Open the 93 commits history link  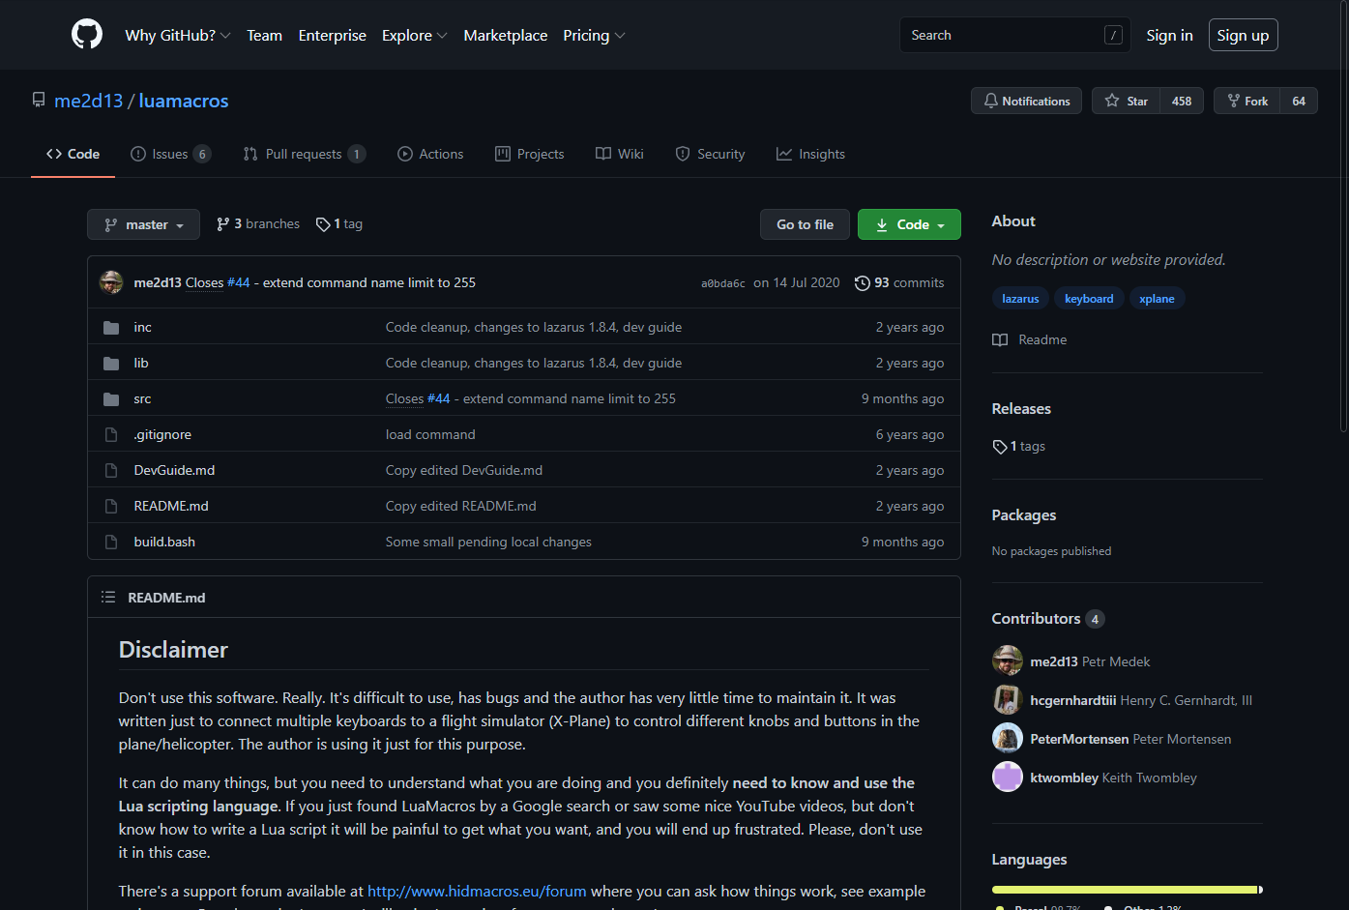[899, 283]
